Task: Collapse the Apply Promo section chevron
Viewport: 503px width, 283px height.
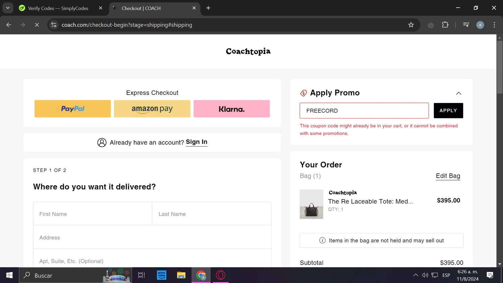Action: pos(459,93)
